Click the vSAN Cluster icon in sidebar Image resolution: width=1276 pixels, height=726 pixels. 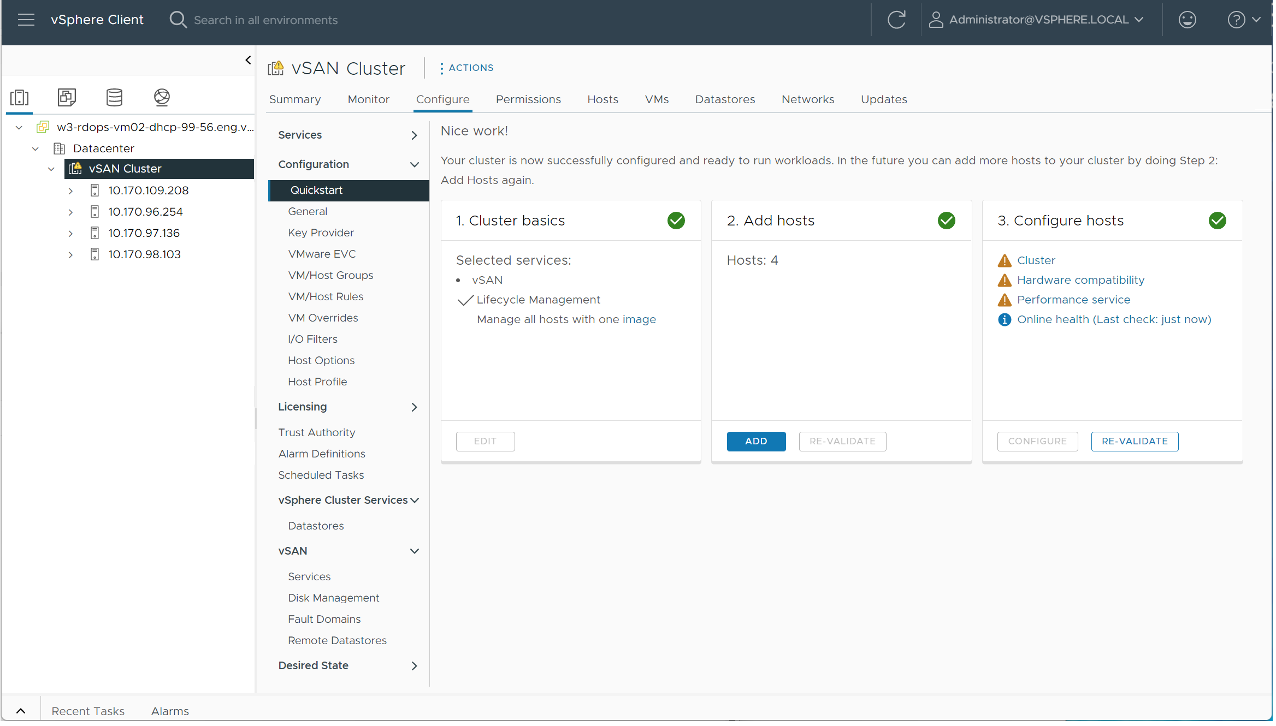74,168
